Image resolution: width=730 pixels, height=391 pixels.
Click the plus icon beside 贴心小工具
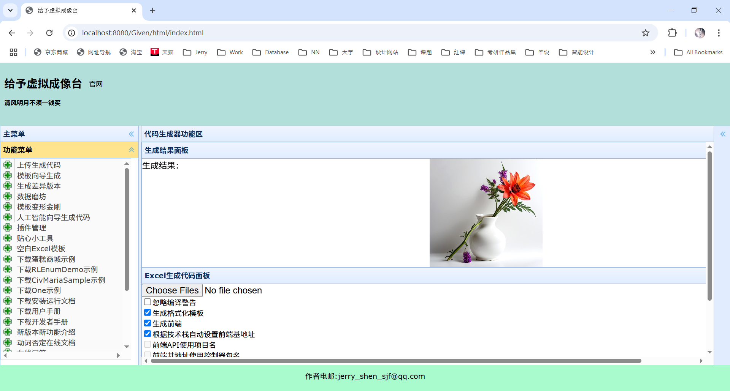[8, 238]
